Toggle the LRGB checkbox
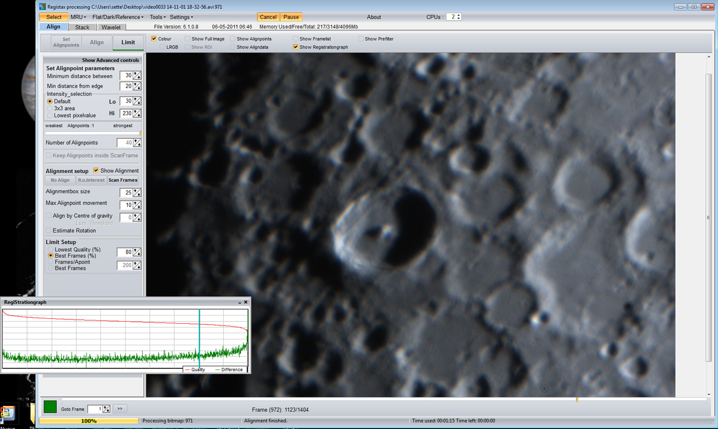718x429 pixels. [162, 47]
